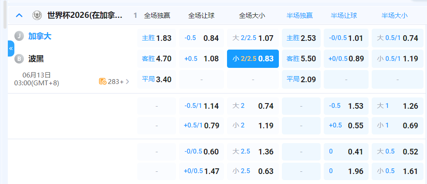
Task: Pick full-time 平局 odds 3.40
Action: click(156, 79)
